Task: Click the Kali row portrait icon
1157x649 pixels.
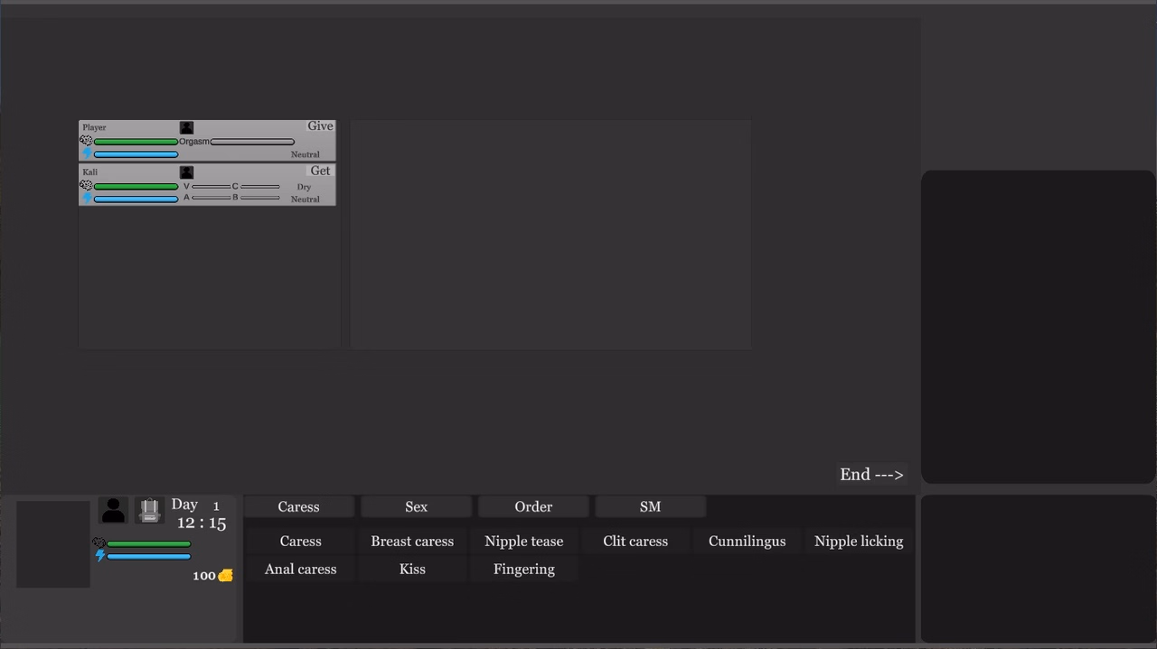Action: (186, 172)
